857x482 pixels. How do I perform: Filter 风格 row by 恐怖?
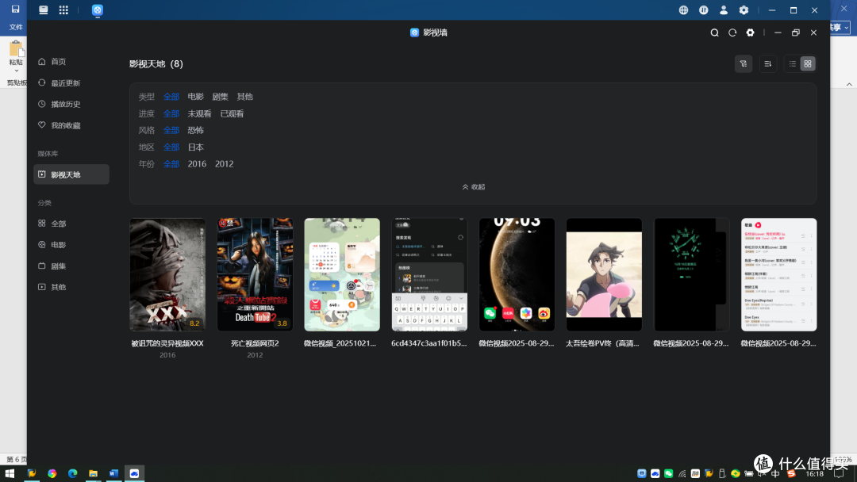tap(196, 131)
